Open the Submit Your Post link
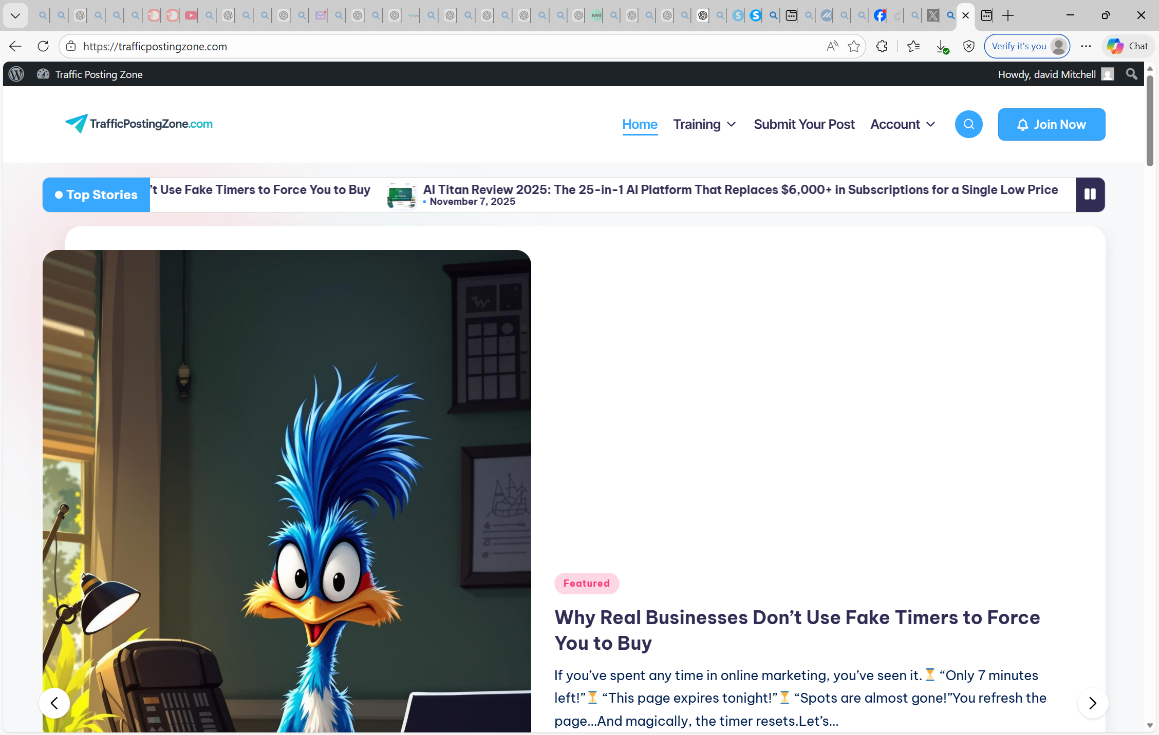This screenshot has height=735, width=1159. pos(804,124)
